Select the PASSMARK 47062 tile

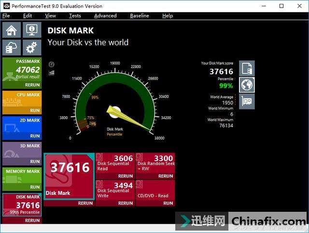(x=22, y=73)
